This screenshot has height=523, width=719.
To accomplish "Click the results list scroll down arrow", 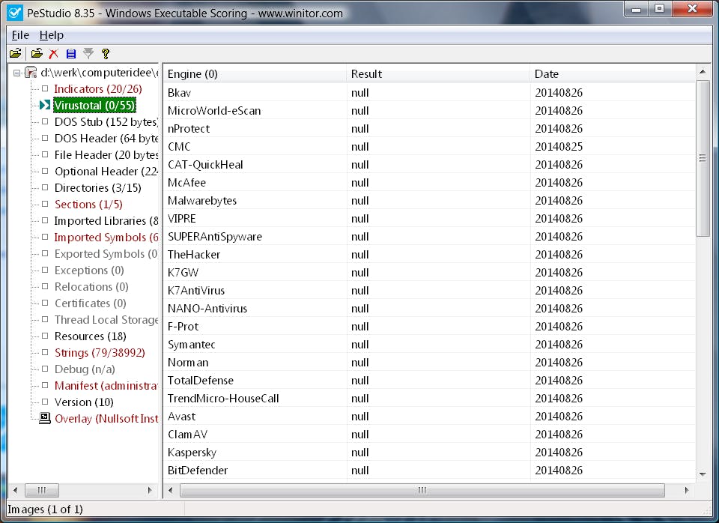I will pos(703,474).
